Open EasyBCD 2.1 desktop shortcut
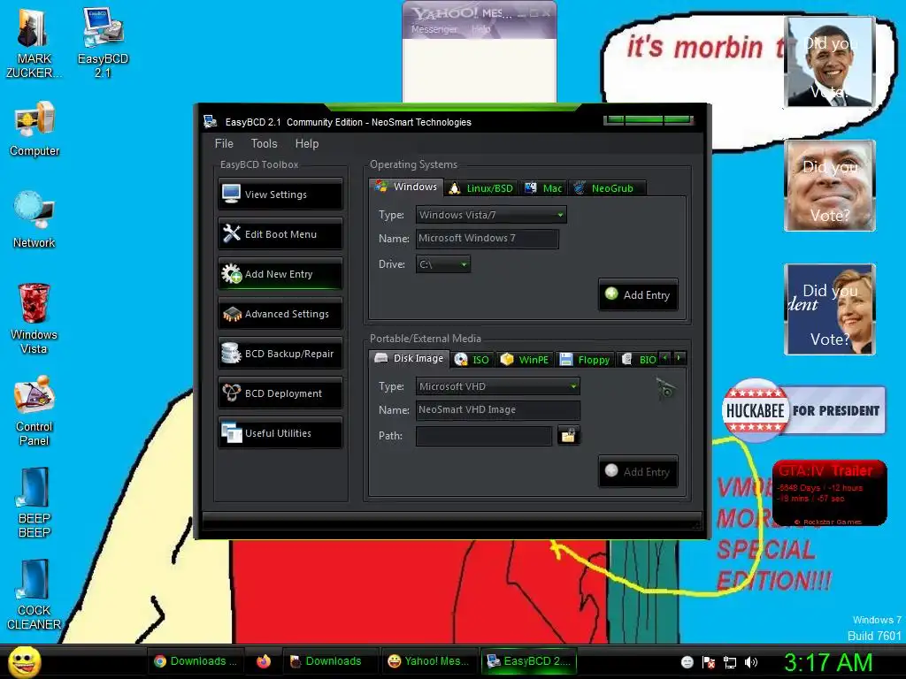This screenshot has height=679, width=906. pos(103,43)
